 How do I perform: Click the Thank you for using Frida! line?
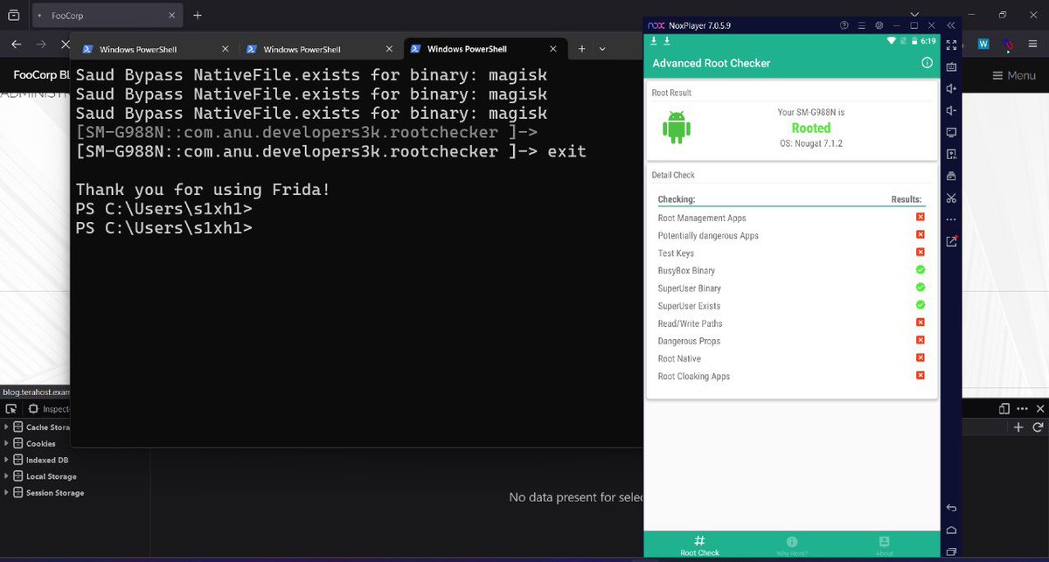point(203,190)
